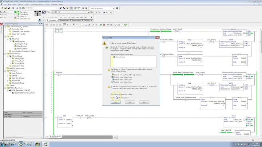This screenshot has height=147, width=262.
Task: Switch to the File/Misc instruction tab
Action: tap(87, 20)
